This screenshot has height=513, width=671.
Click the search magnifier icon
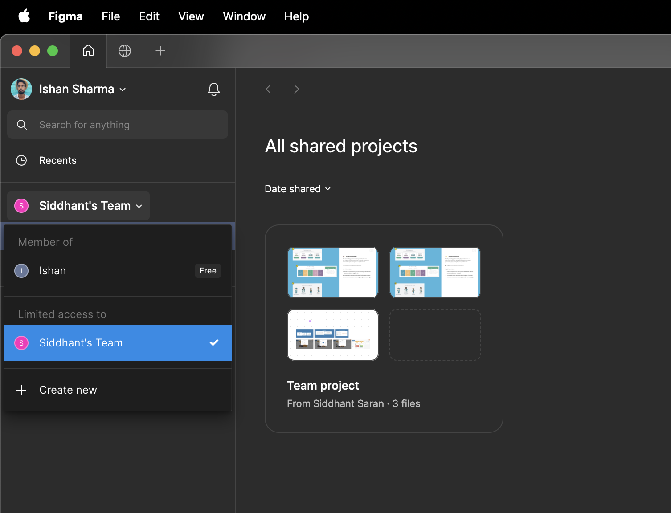[22, 125]
